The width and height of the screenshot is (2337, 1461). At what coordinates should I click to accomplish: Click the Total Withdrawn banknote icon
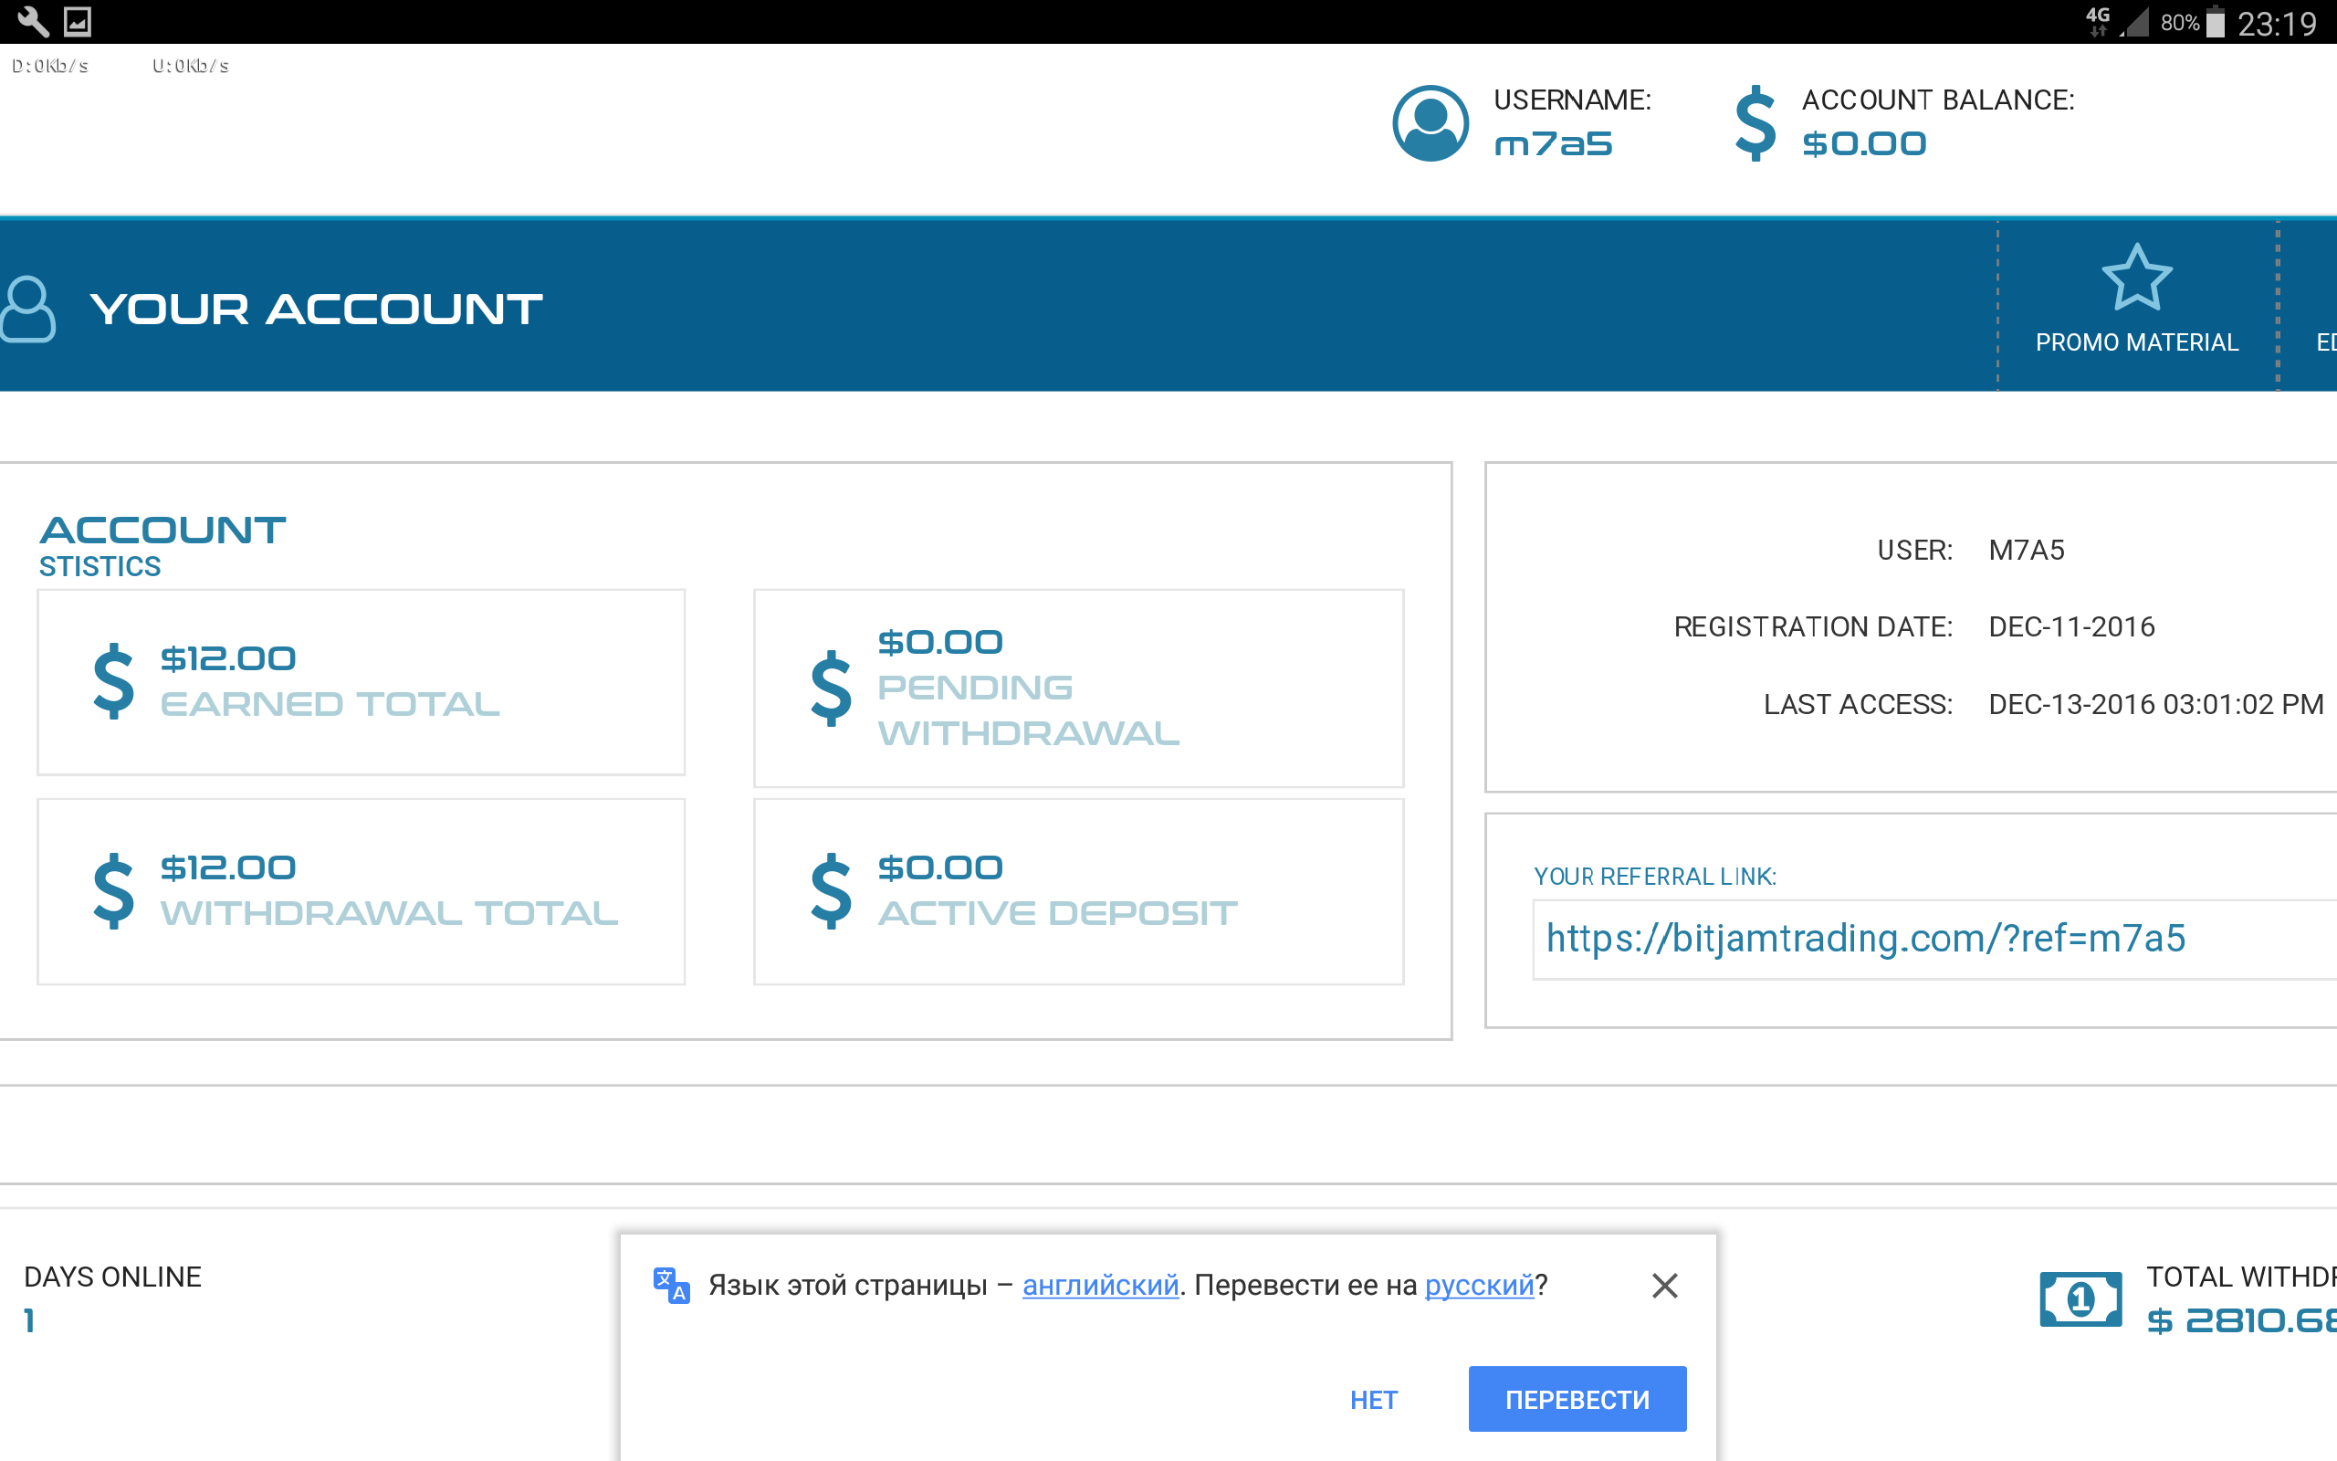click(x=2080, y=1299)
